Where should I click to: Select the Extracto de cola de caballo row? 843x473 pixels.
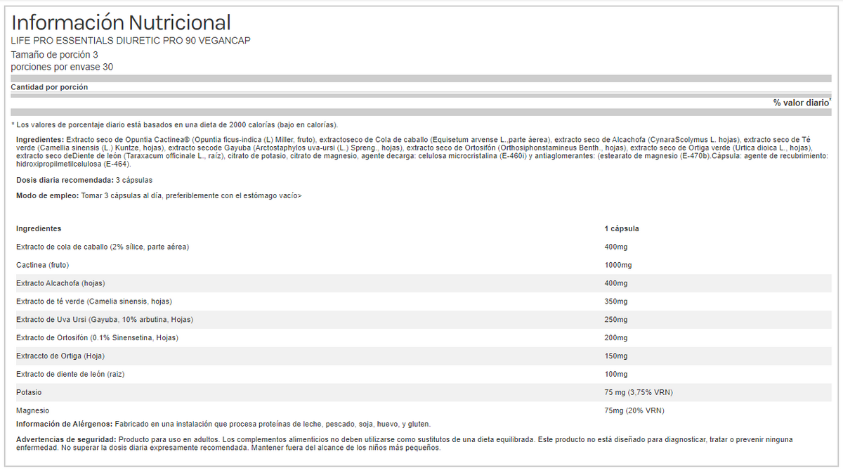(x=103, y=247)
